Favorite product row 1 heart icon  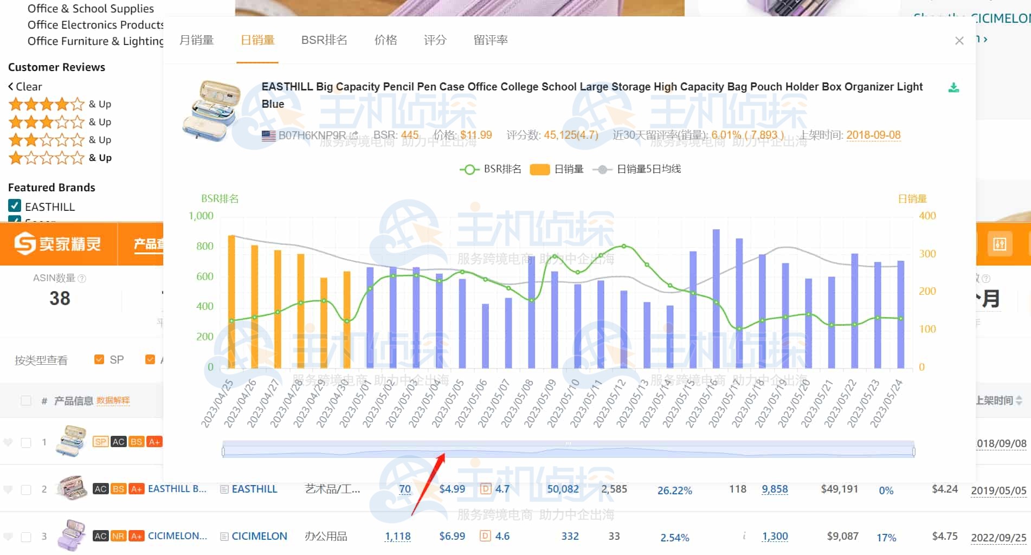pos(8,442)
